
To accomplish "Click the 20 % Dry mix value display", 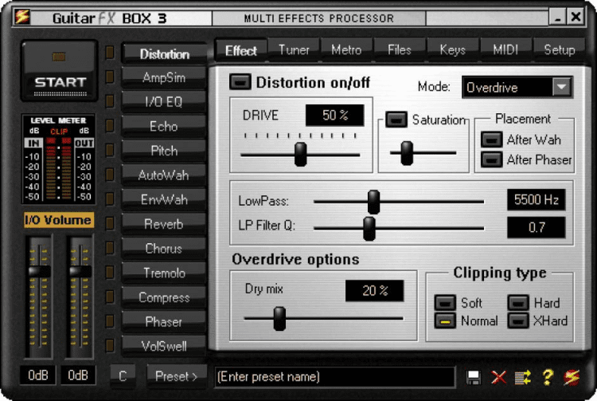I will click(x=375, y=290).
